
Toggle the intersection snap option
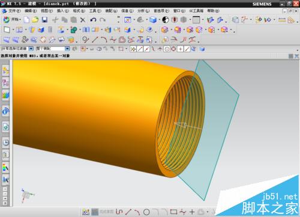[x=160, y=49]
